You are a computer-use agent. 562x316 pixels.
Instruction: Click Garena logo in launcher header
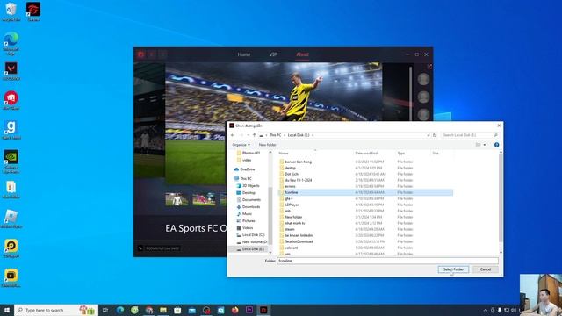(140, 54)
